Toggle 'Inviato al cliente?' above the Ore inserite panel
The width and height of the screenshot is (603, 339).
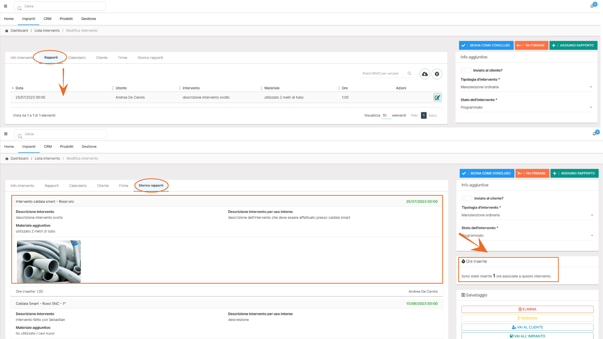[x=467, y=199]
